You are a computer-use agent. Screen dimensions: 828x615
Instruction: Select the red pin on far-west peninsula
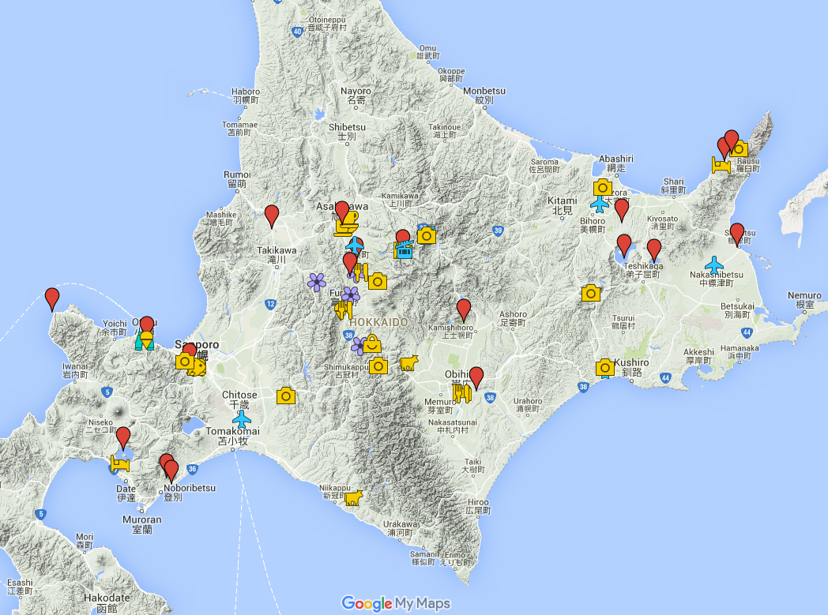tap(52, 298)
